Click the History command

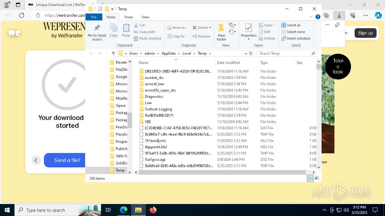click(x=267, y=38)
